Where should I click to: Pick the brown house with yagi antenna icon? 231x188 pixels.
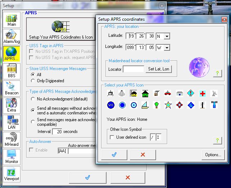[x=157, y=93]
